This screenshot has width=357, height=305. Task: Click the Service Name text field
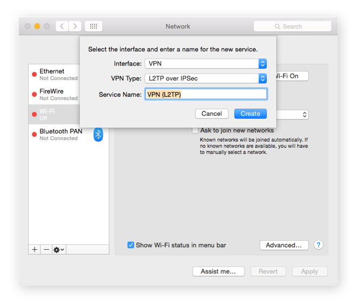[x=206, y=94]
